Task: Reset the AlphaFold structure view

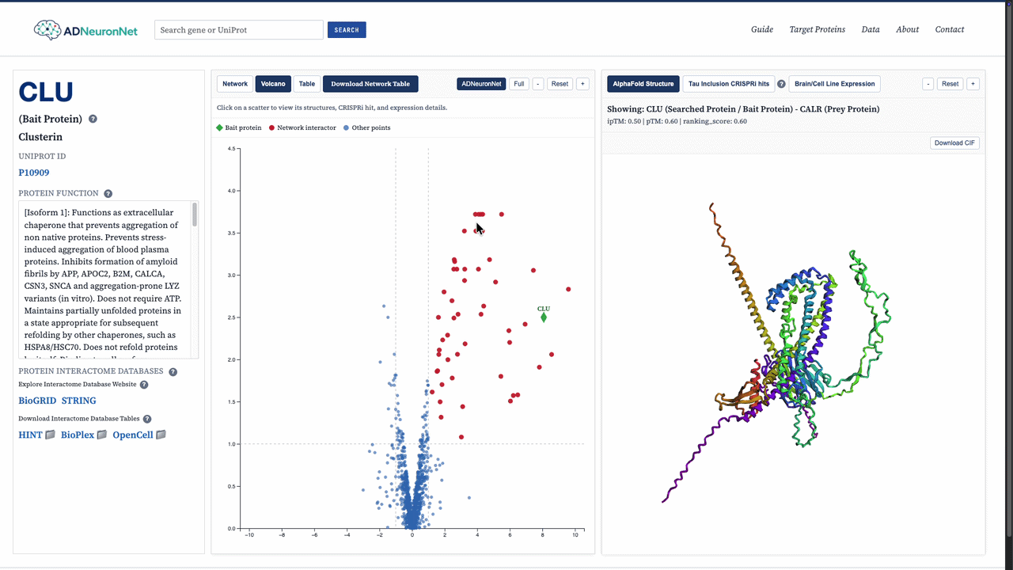Action: click(950, 84)
